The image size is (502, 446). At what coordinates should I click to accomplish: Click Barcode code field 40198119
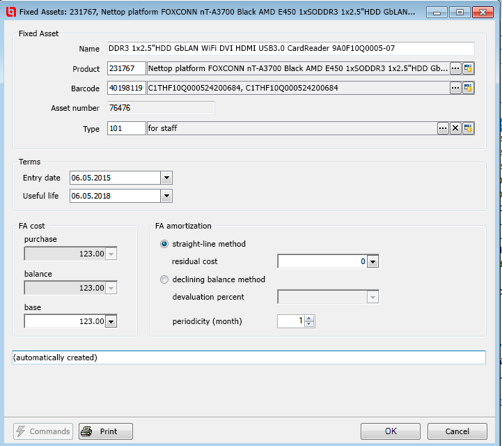click(127, 88)
